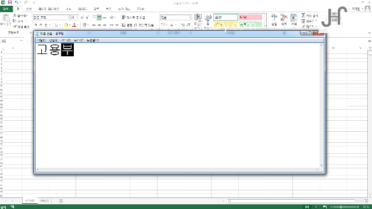Viewport: 372px width, 209px height.
Task: Toggle italic formatting in Excel font group
Action: pyautogui.click(x=41, y=25)
